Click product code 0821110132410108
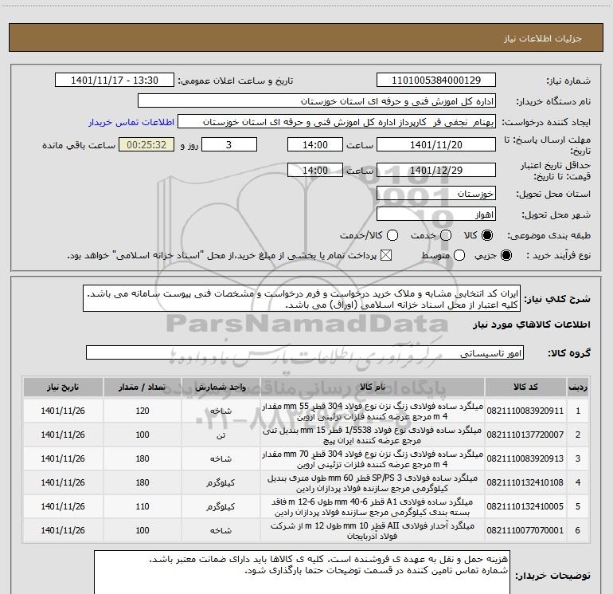 pyautogui.click(x=525, y=482)
